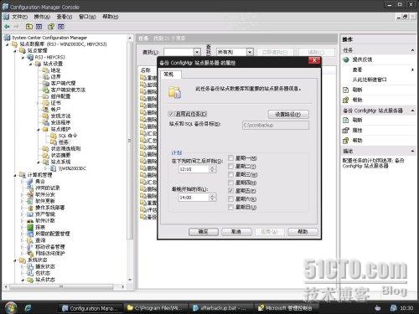This screenshot has width=419, height=314.
Task: Click the 客户端安装方法 icon in the tree
Action: click(46, 90)
